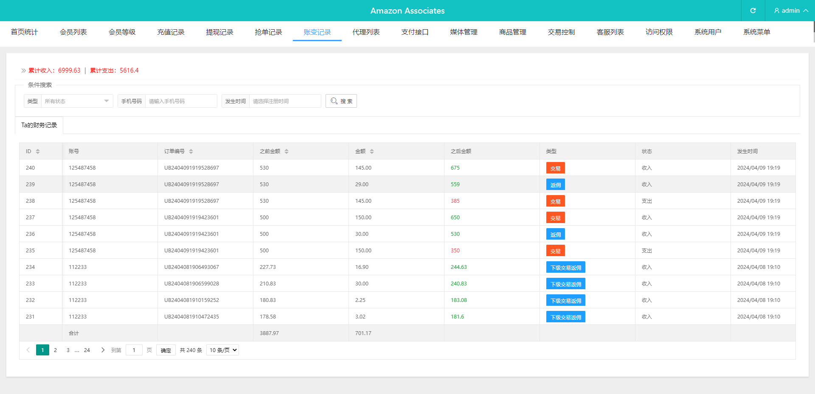
Task: Click the previous page arrow
Action: coord(28,350)
